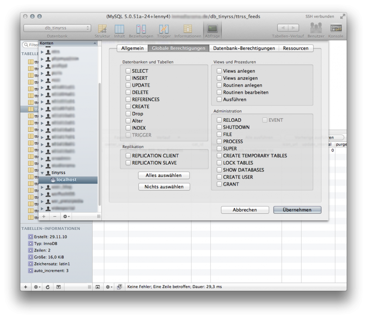367x319 pixels.
Task: Click Nichts auswählen button
Action: pyautogui.click(x=164, y=187)
